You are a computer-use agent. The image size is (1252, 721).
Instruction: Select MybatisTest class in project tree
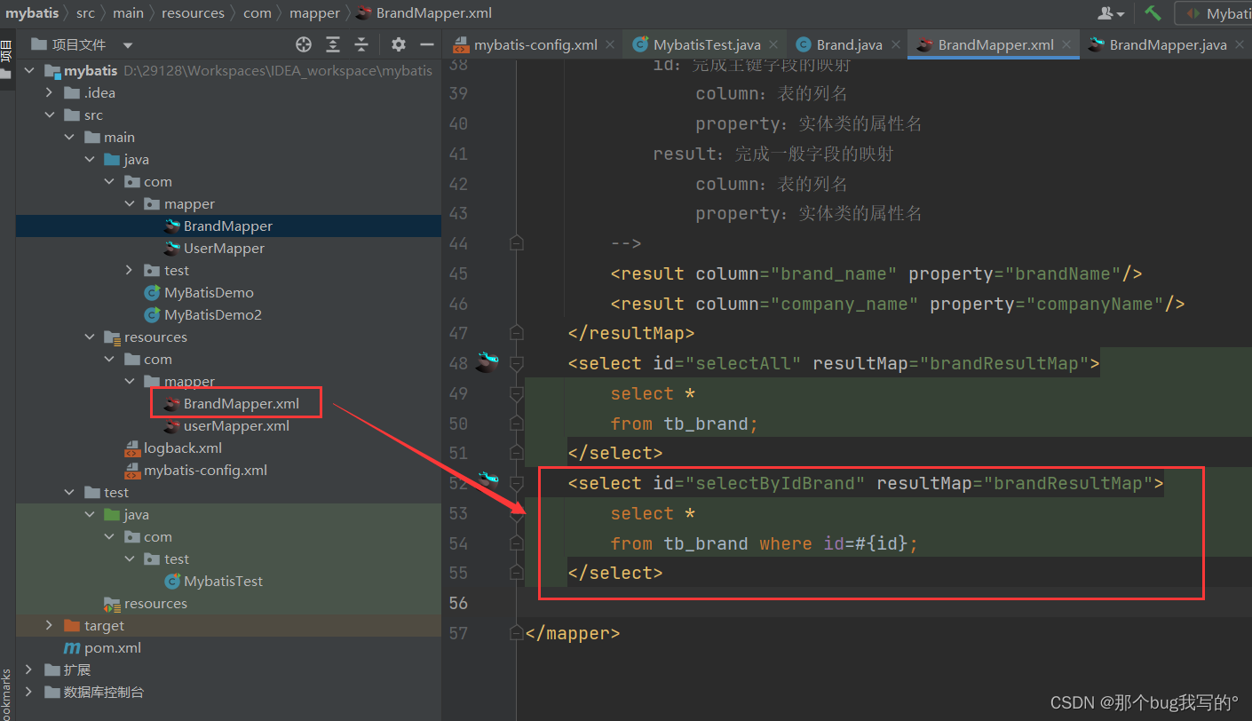(x=223, y=581)
